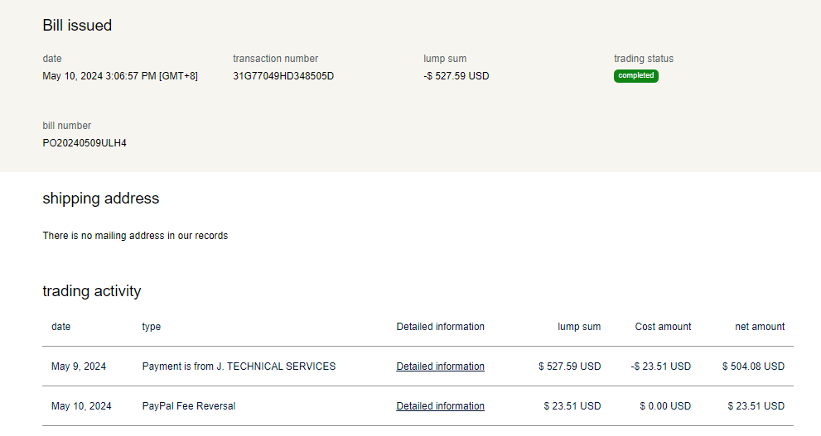Viewport: 821px width, 436px height.
Task: Click the shipping address heading
Action: 100,199
